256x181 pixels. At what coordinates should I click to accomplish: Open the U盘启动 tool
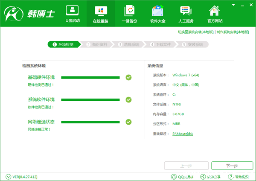73,14
